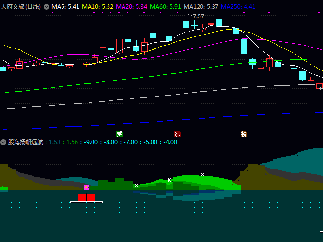Image resolution: width=323 pixels, height=242 pixels.
Task: Expand the 股海扬帆远航 indicator dropdown arrow
Action: tap(3, 142)
